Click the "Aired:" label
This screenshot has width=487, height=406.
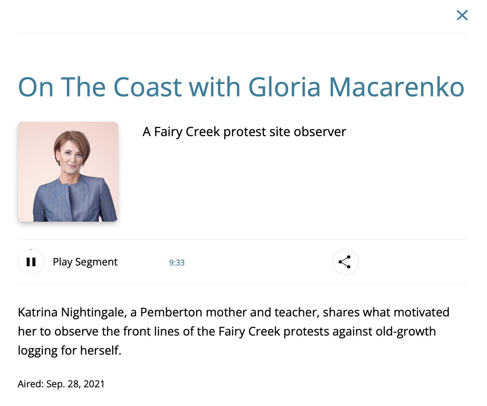tap(30, 384)
